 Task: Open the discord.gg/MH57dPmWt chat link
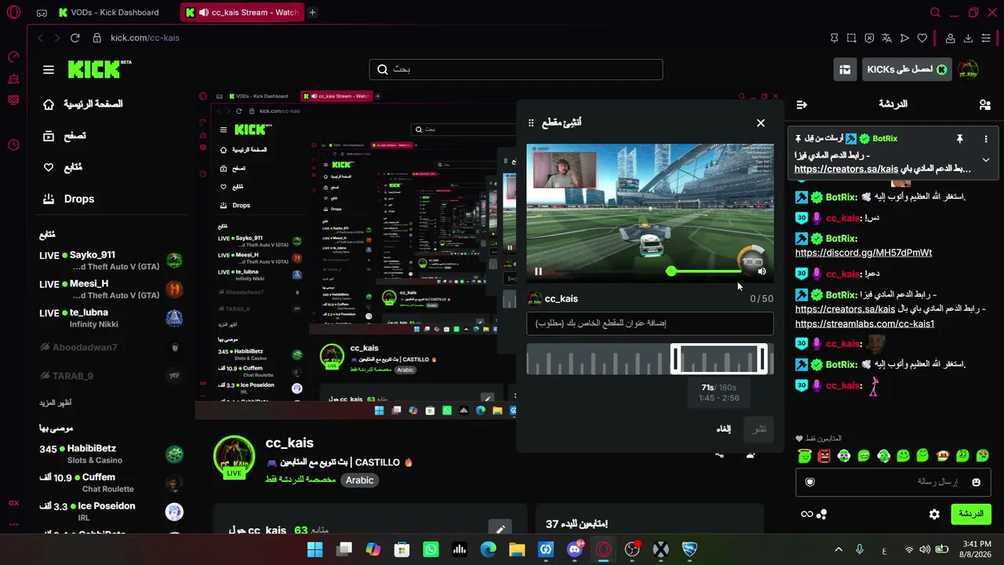864,253
